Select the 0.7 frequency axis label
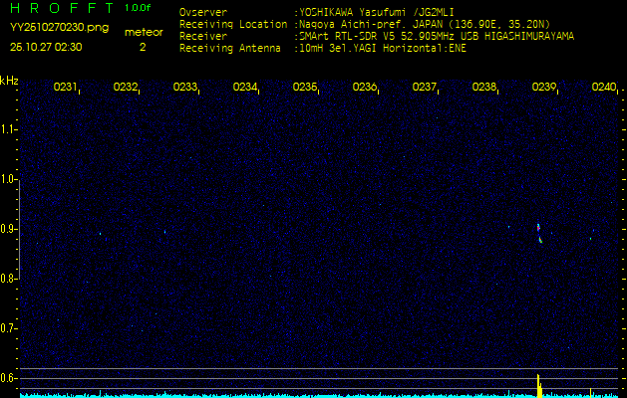Screen dimensions: 627x398 point(9,328)
